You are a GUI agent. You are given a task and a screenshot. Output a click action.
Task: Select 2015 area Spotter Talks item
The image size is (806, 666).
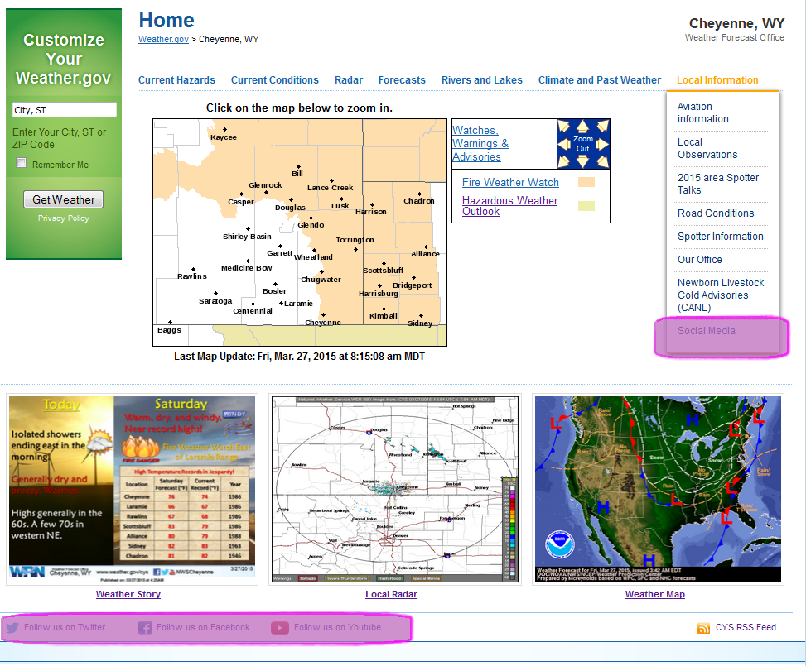(x=718, y=184)
